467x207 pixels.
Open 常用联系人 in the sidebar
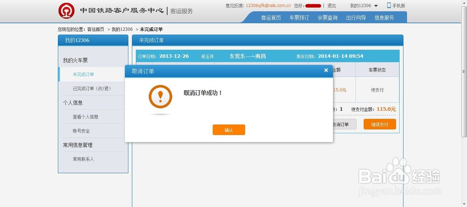click(84, 159)
